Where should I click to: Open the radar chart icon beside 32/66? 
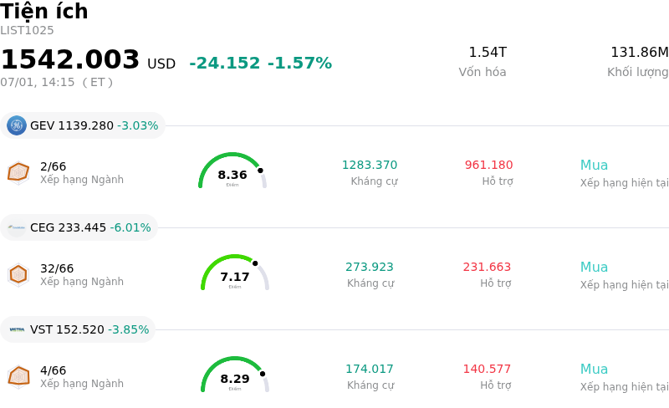pyautogui.click(x=18, y=274)
